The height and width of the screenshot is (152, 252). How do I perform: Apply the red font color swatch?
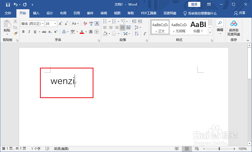(x=82, y=32)
